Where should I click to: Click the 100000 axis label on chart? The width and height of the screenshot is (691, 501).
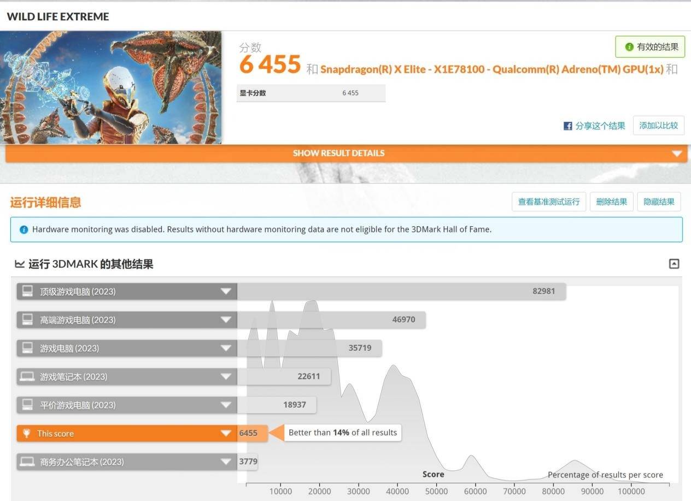pyautogui.click(x=631, y=491)
